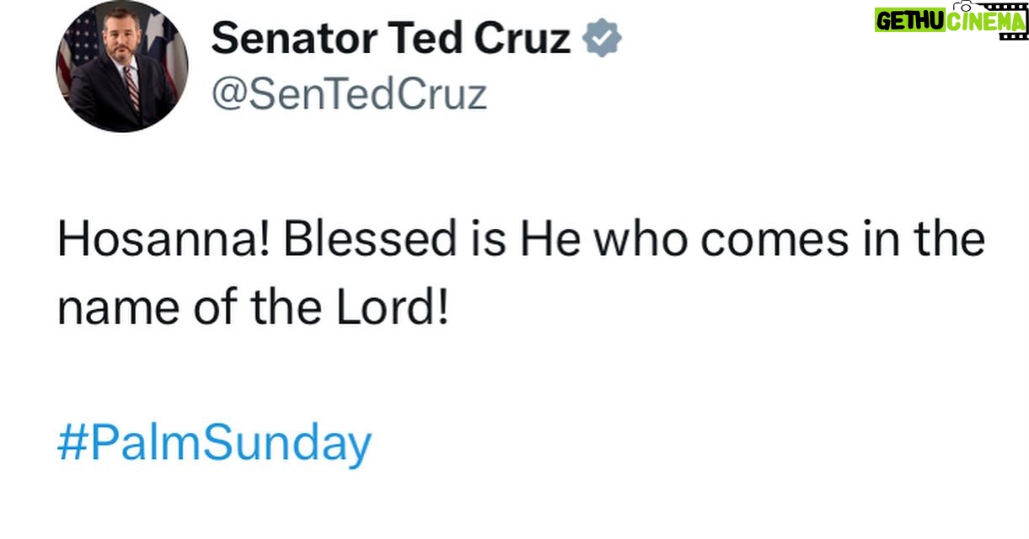The height and width of the screenshot is (539, 1029).
Task: Click the Senator Ted Cruz display name
Action: point(390,38)
